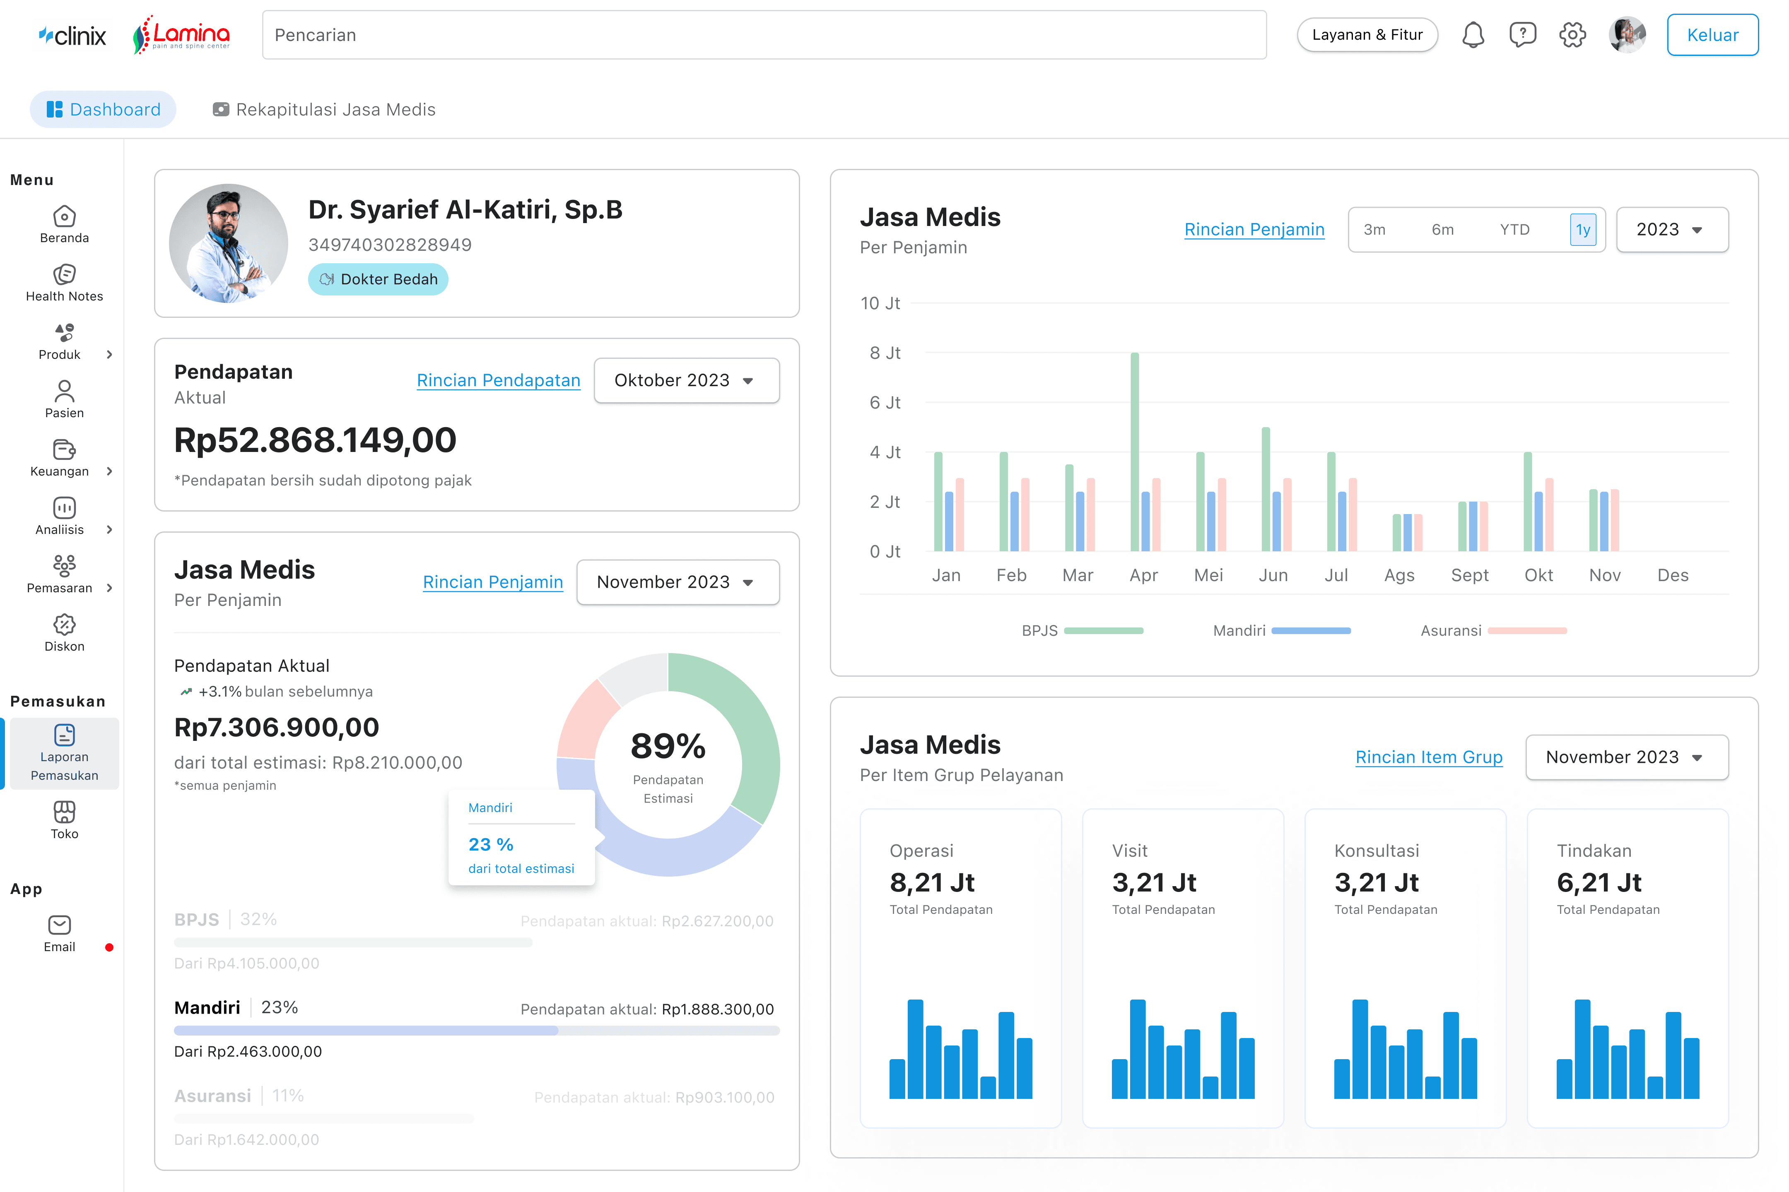The width and height of the screenshot is (1789, 1192).
Task: Click the Rincian Pendapatan link
Action: coord(498,380)
